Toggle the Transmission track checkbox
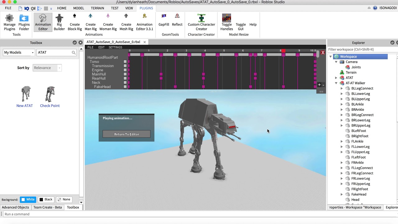The width and height of the screenshot is (398, 224). coord(125,66)
